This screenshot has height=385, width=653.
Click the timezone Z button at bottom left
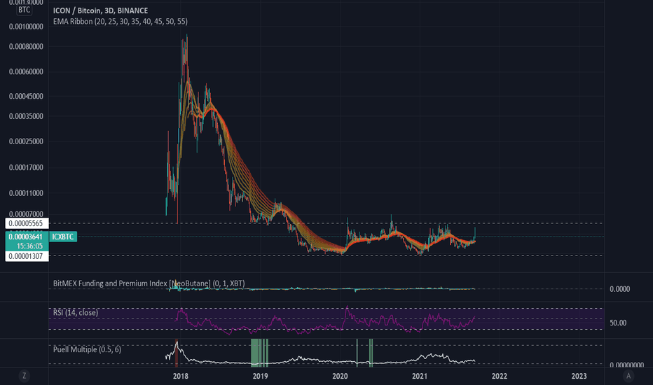[x=24, y=376]
